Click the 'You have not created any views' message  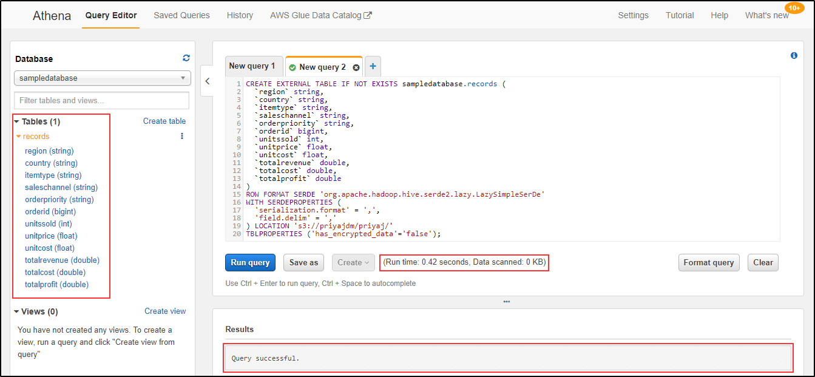point(96,342)
